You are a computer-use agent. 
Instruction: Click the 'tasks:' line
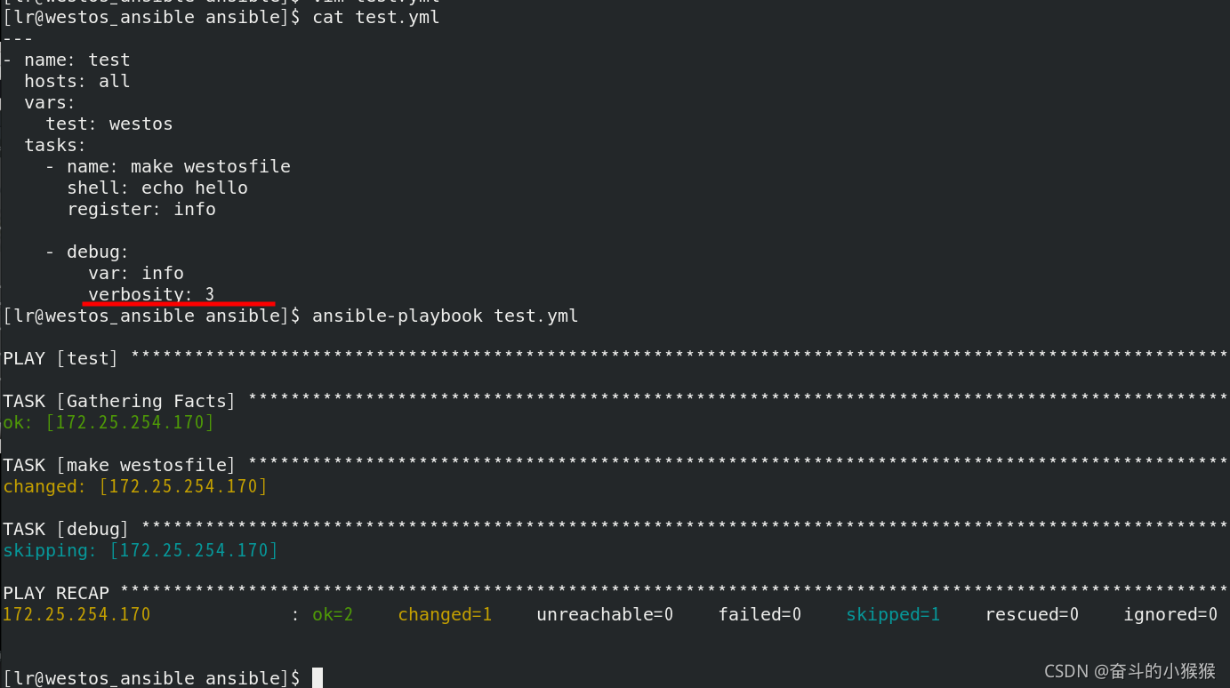pos(55,145)
